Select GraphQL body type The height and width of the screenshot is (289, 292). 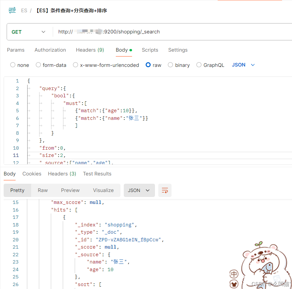199,65
